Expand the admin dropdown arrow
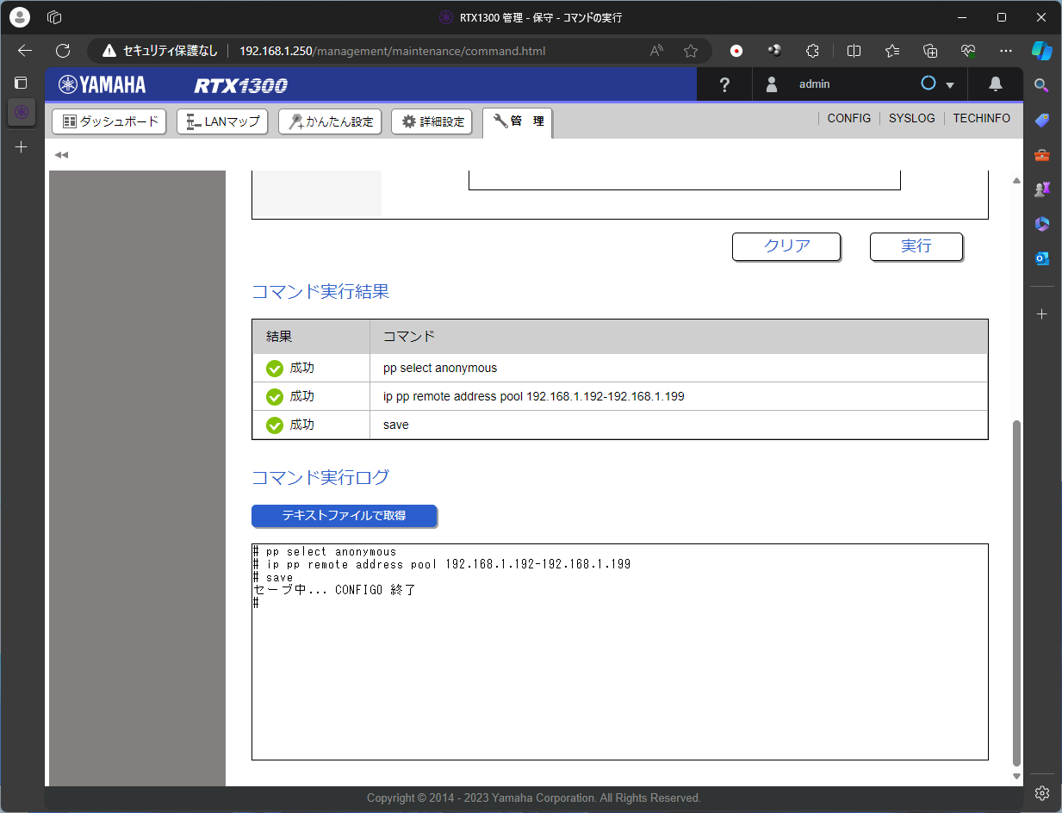Screen dimensions: 1062x813 [950, 85]
